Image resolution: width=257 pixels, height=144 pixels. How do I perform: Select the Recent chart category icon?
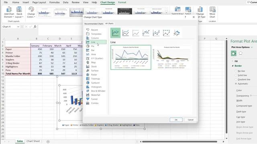point(88,30)
